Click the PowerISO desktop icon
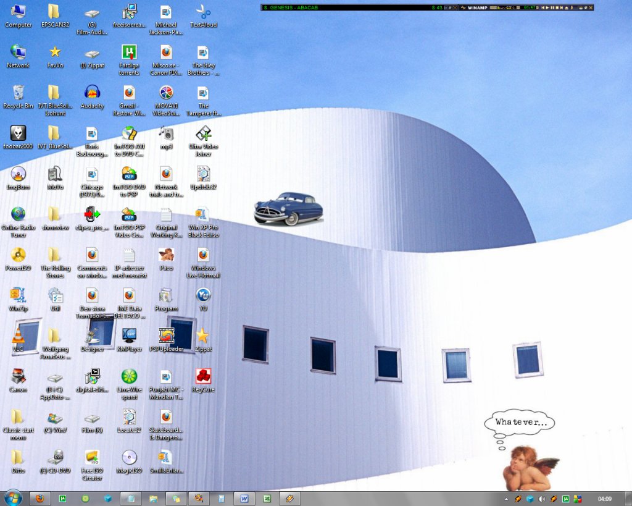Viewport: 632px width, 506px height. (x=18, y=255)
